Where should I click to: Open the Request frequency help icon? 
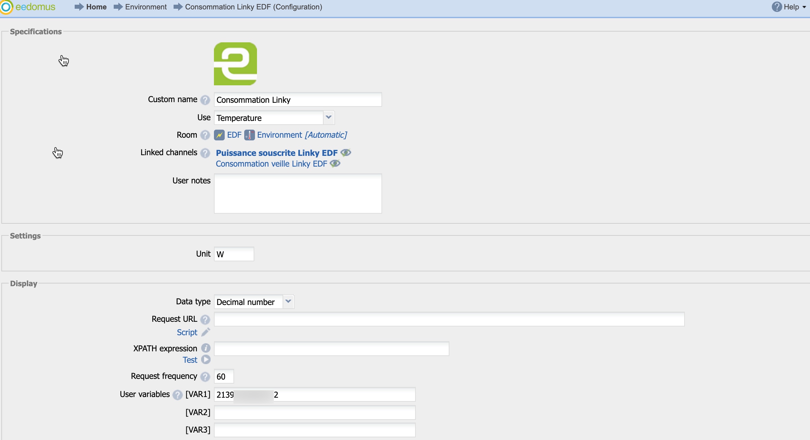click(205, 377)
